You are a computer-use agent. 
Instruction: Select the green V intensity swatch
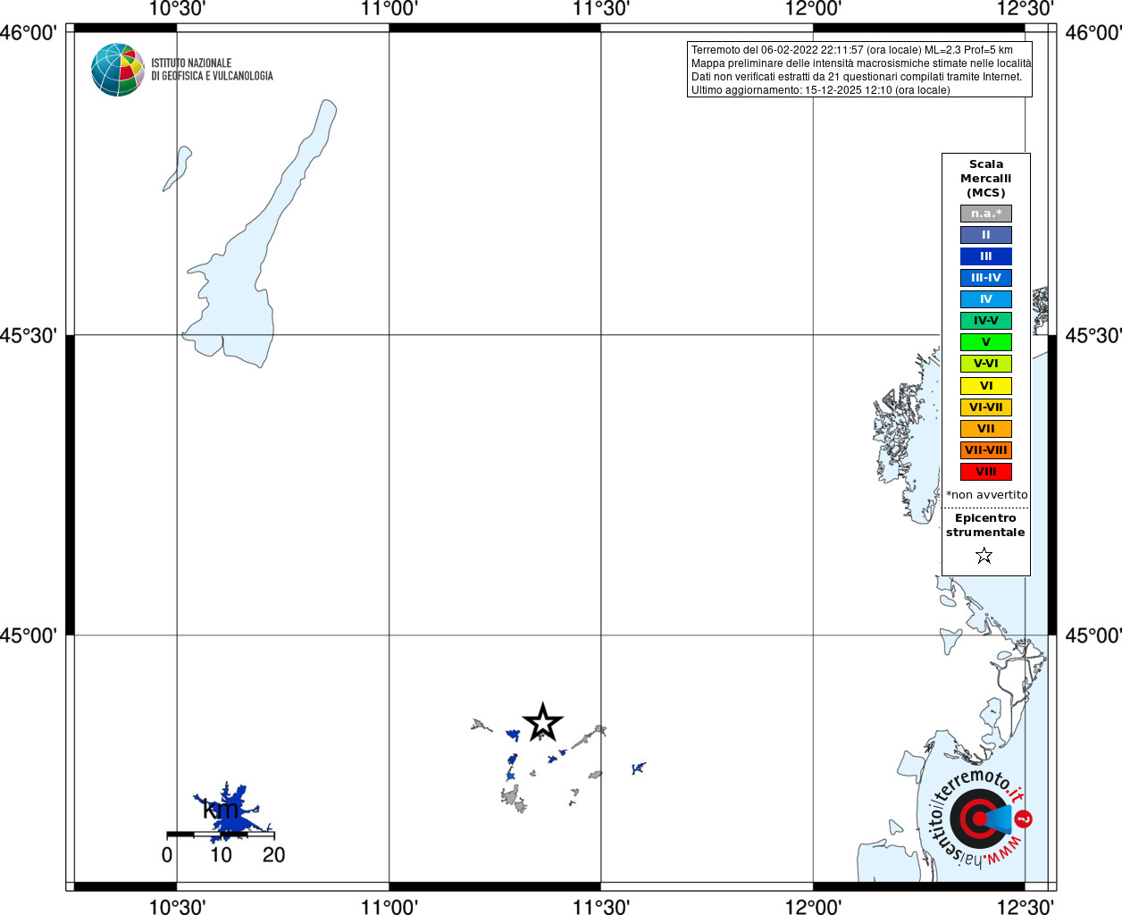coord(986,342)
